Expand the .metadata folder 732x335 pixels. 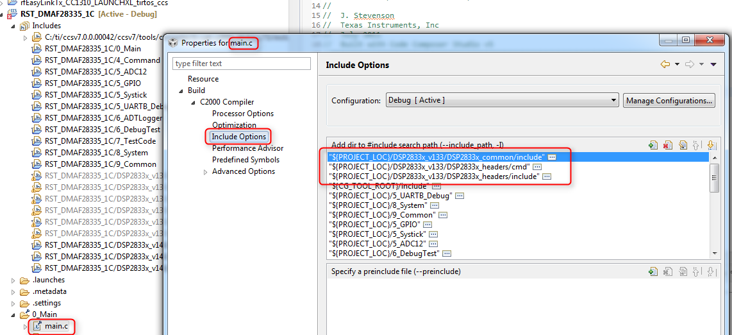click(x=13, y=291)
